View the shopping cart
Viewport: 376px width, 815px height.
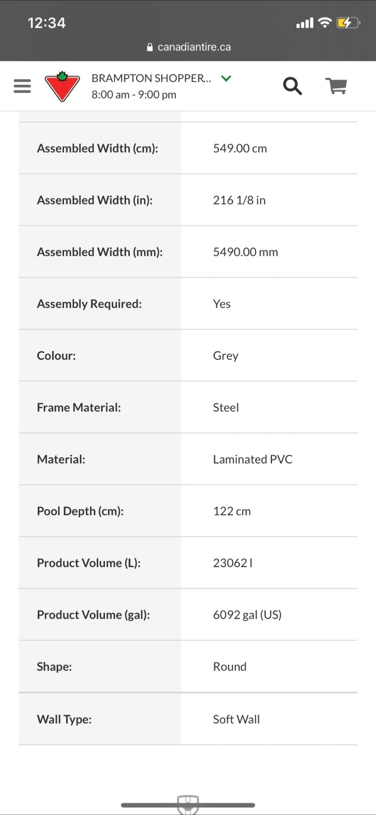point(336,86)
